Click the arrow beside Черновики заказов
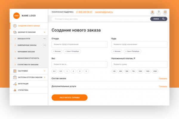The height and width of the screenshot is (119, 179). pyautogui.click(x=15, y=52)
